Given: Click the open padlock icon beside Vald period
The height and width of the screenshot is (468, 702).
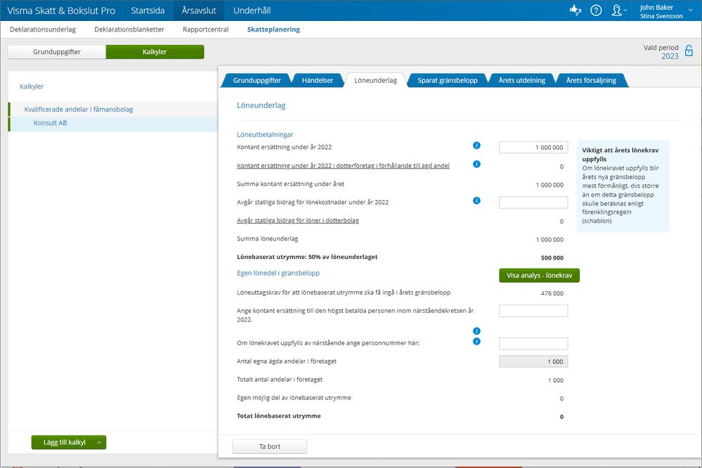Looking at the screenshot, I should click(x=689, y=51).
